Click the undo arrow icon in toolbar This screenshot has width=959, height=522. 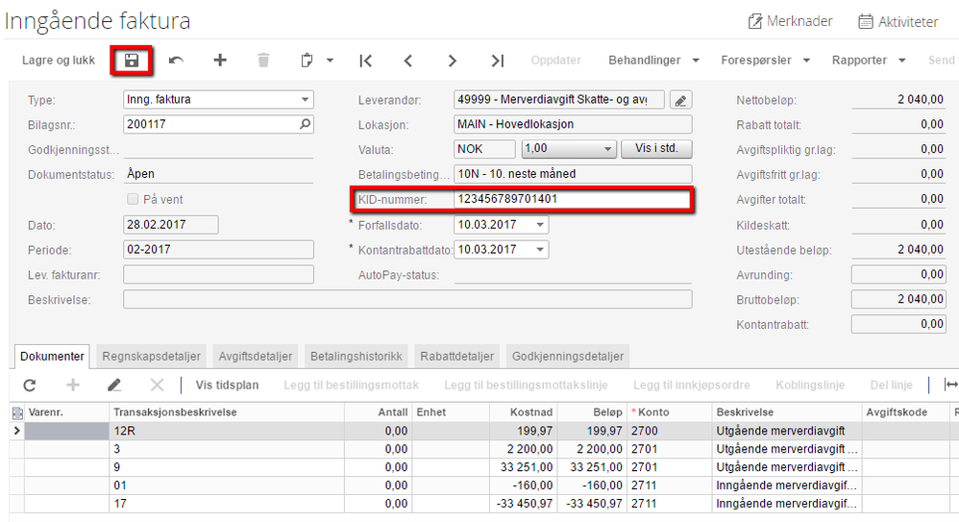(x=176, y=60)
